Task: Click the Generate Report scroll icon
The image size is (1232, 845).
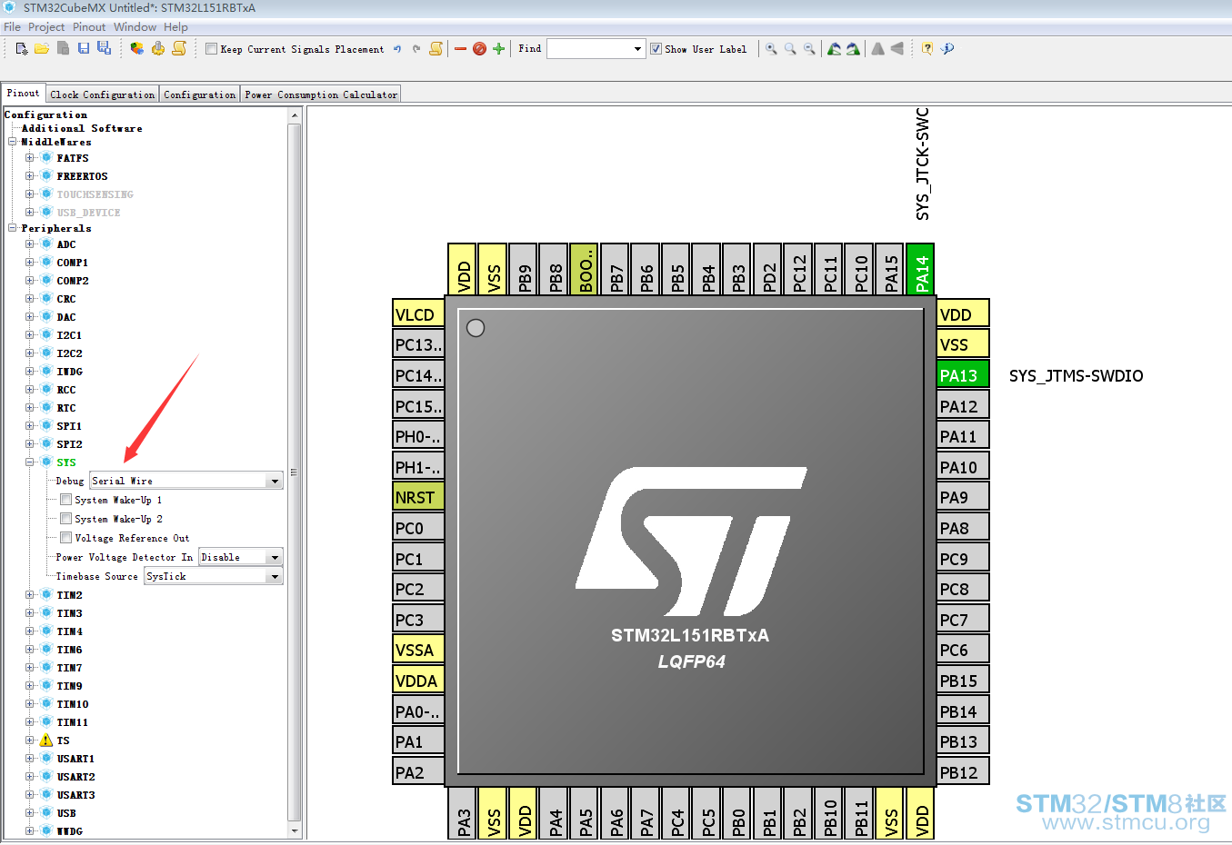Action: pos(179,49)
